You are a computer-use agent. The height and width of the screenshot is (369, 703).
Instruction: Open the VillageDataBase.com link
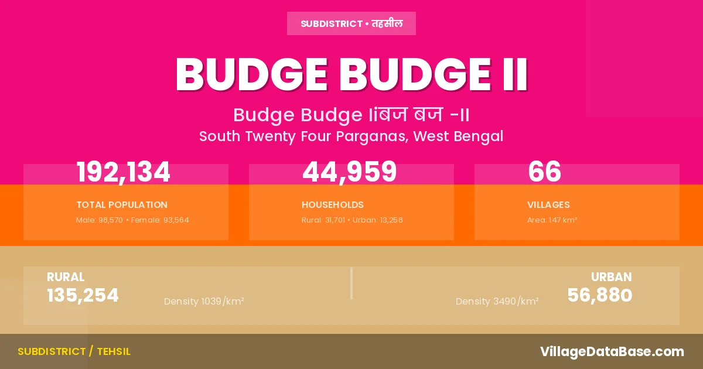612,351
